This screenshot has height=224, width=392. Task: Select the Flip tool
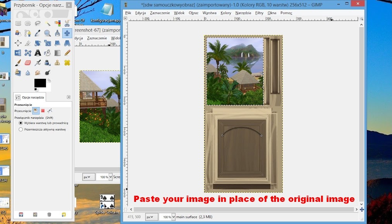coord(18,53)
